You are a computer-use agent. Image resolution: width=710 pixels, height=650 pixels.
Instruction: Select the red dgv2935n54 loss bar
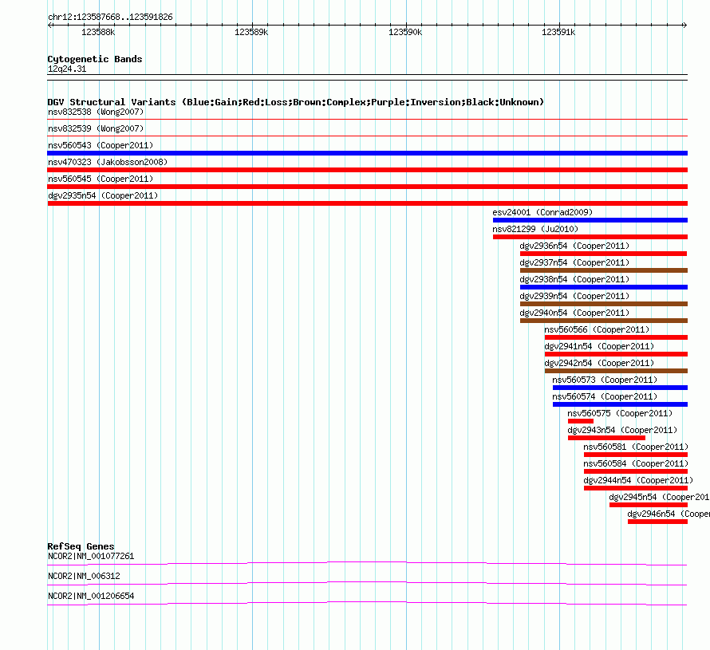tap(367, 203)
